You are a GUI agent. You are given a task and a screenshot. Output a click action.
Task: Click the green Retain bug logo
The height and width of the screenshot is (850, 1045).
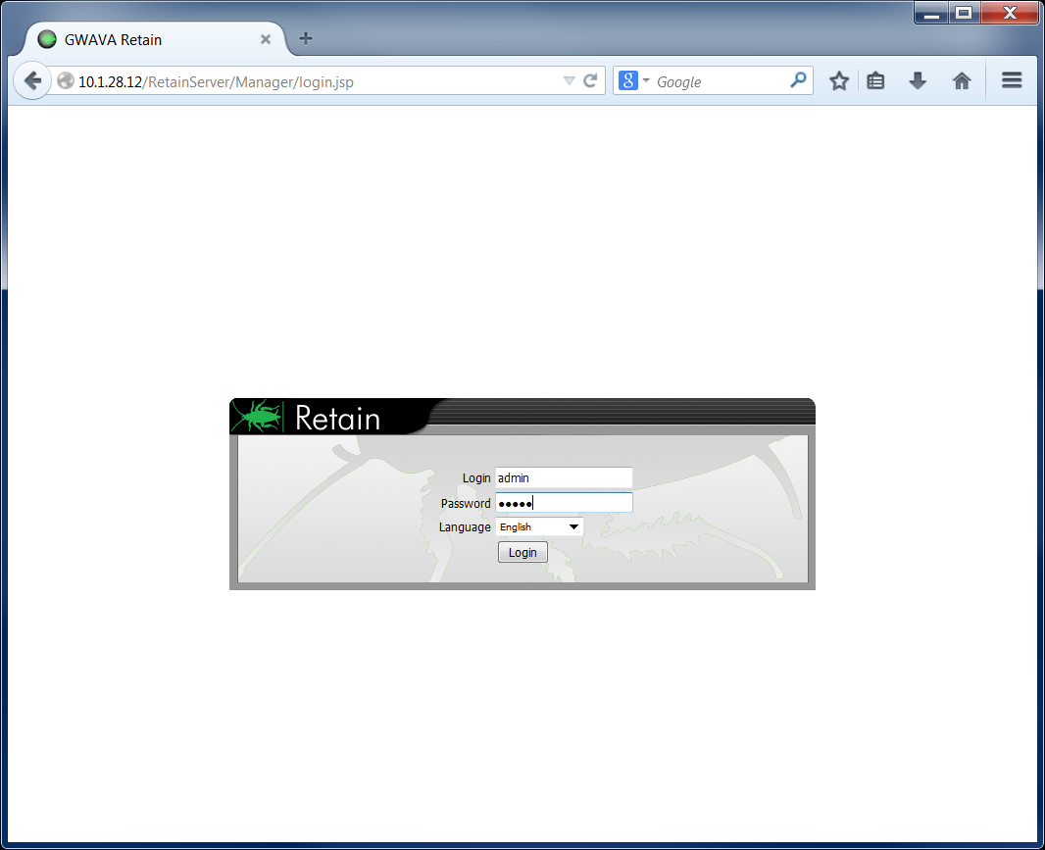pyautogui.click(x=257, y=417)
